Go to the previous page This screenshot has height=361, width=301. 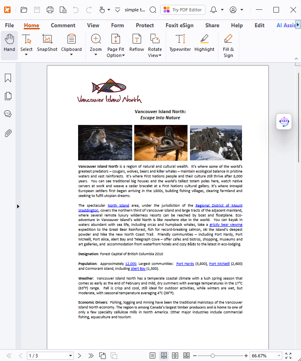(x=20, y=356)
